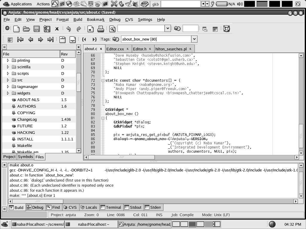Switch to the Find output tab
The image size is (306, 229).
[53, 208]
